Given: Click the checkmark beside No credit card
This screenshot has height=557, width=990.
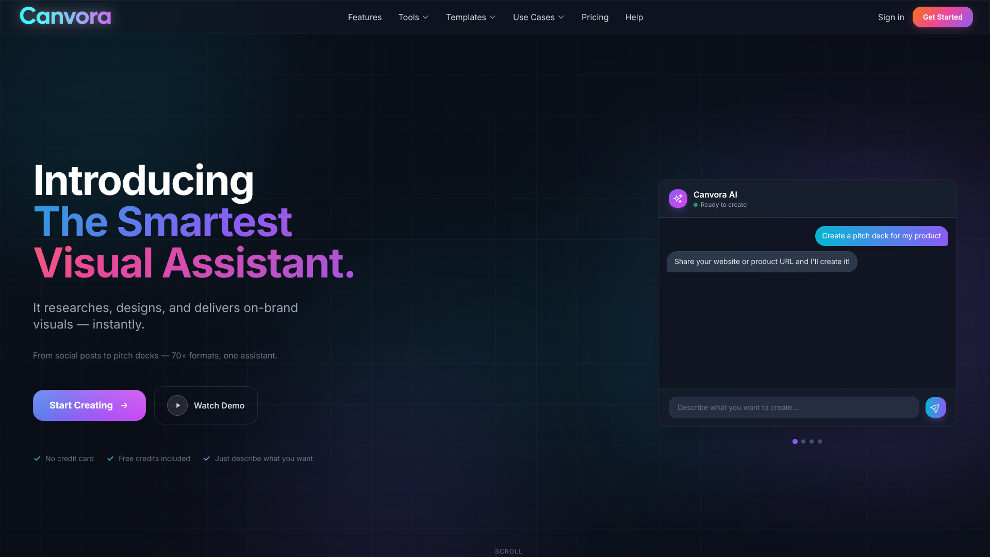Looking at the screenshot, I should click(x=37, y=458).
